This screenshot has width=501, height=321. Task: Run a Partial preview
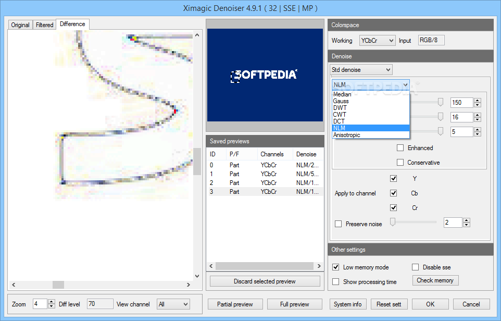click(235, 304)
